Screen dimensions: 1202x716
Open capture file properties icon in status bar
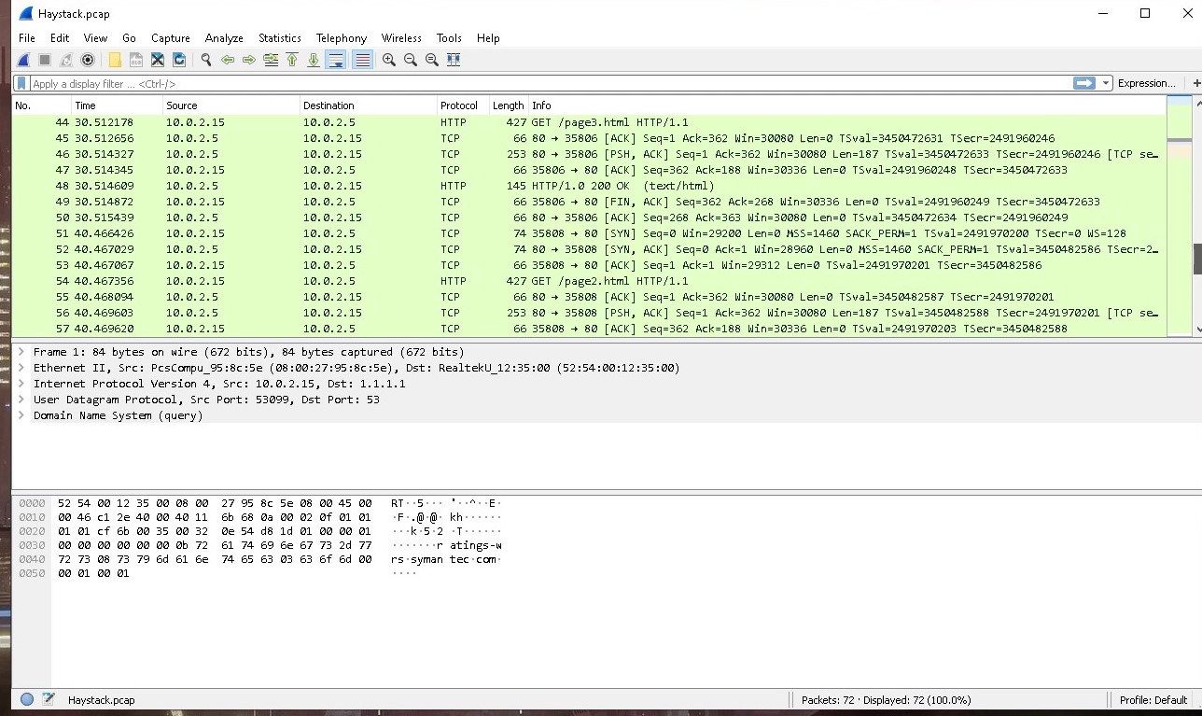(49, 699)
